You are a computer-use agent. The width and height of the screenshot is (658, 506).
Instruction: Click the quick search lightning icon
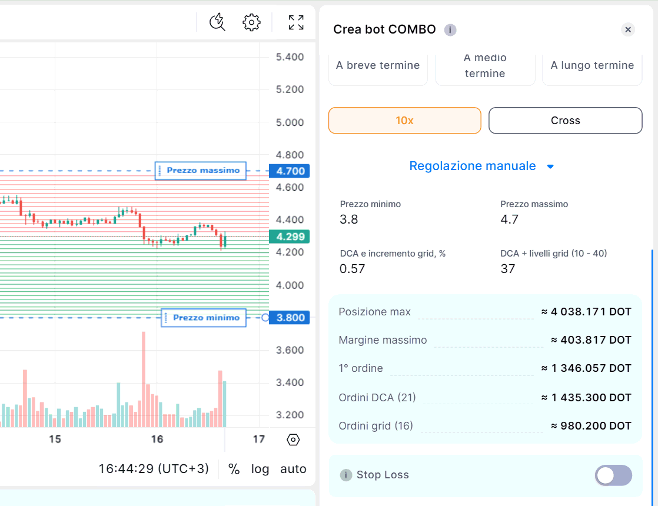[x=217, y=23]
